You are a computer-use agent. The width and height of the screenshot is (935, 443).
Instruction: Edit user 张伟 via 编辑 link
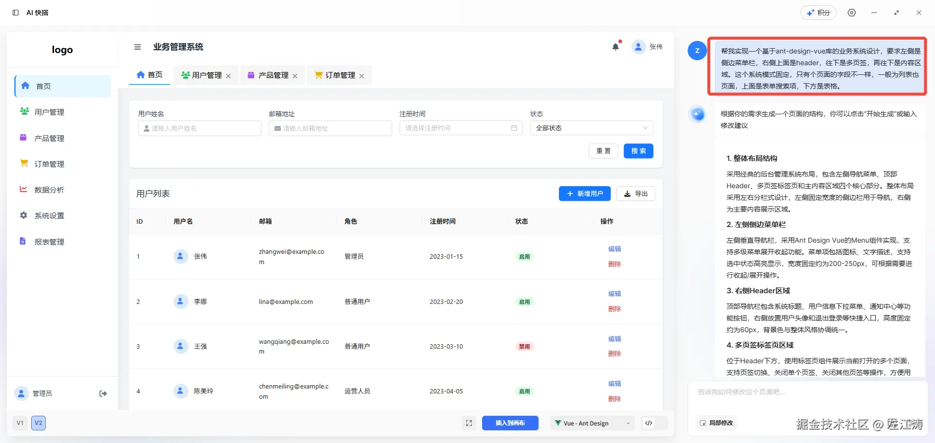coord(615,249)
